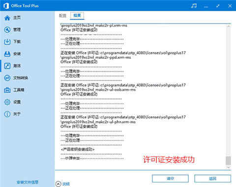Image resolution: width=236 pixels, height=187 pixels.
Task: Open the 下载 download section icon
Action: 7,42
